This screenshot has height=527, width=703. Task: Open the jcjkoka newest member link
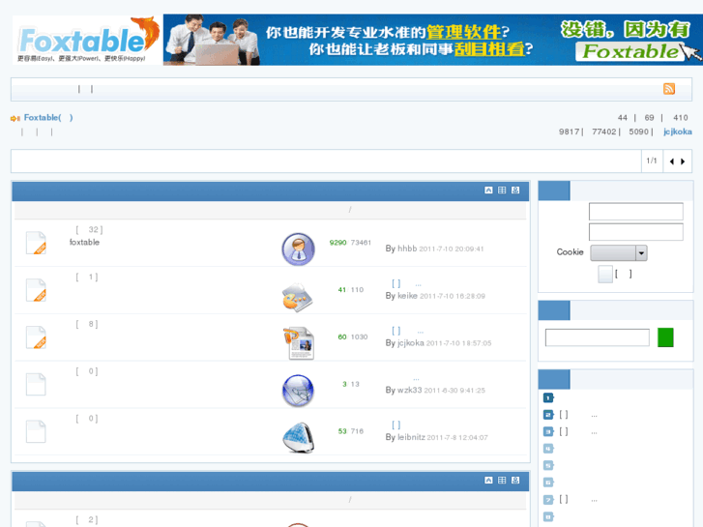point(678,132)
